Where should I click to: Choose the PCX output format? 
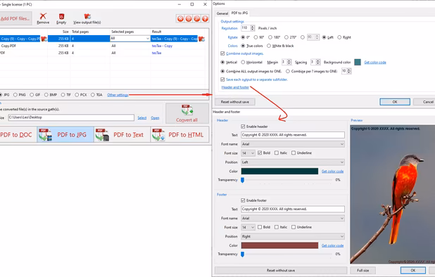click(x=77, y=95)
